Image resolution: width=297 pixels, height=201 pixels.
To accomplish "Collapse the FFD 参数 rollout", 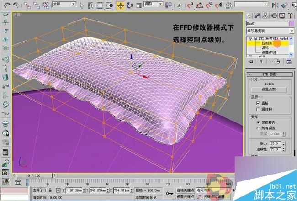I will [270, 74].
